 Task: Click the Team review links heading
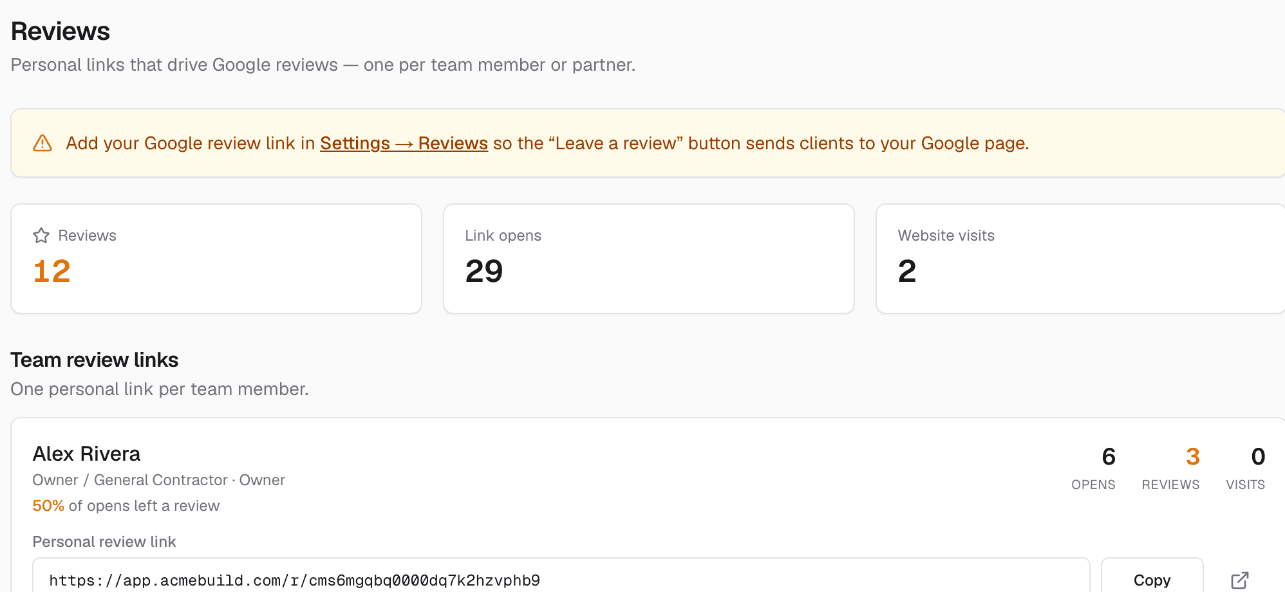[x=95, y=360]
